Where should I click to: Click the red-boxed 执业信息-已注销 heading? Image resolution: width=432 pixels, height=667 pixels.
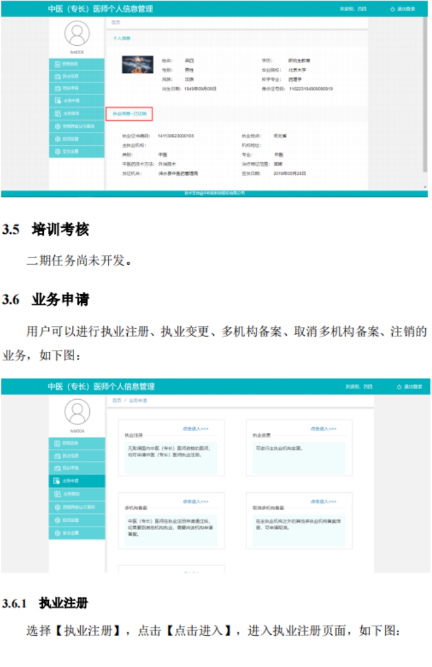coord(129,114)
